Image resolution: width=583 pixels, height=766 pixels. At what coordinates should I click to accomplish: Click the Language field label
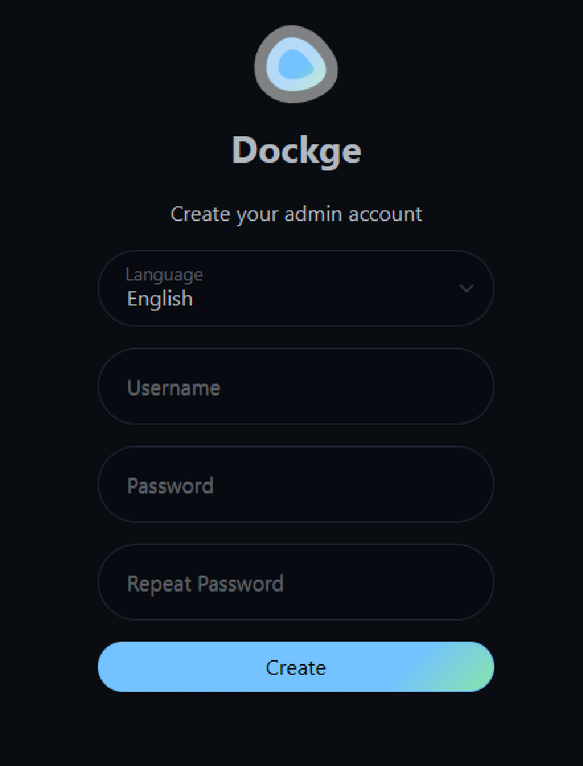point(164,274)
